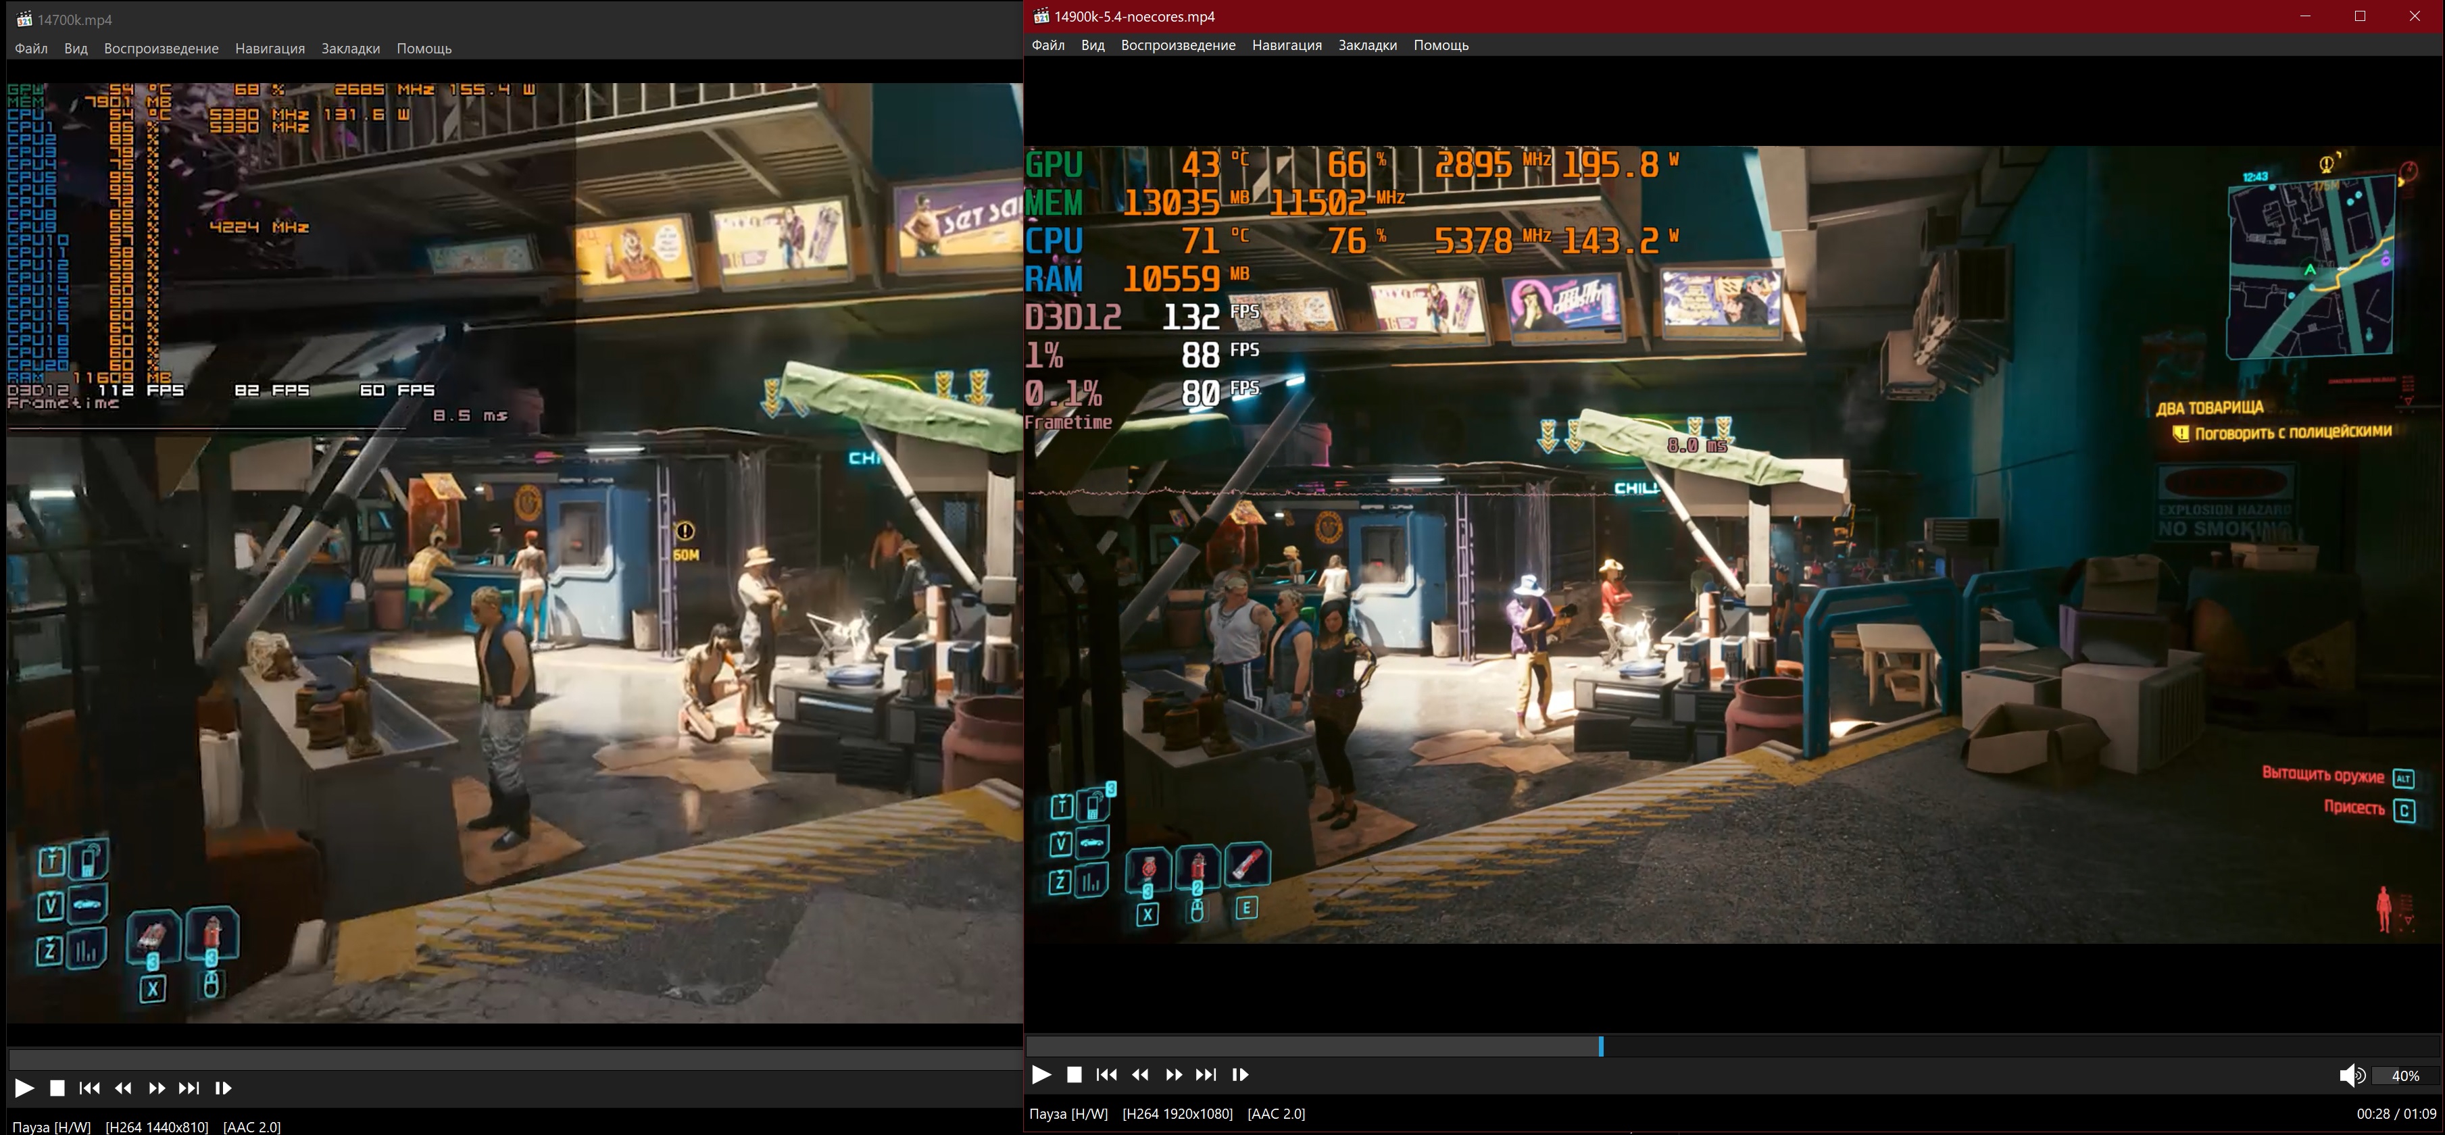Fast forward the 14700k.mp4 video
The image size is (2445, 1135).
click(x=157, y=1088)
